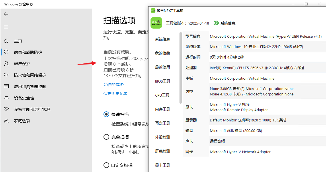Switch to the BIOS工具 tab
Image resolution: width=326 pixels, height=172 pixels.
tap(163, 81)
